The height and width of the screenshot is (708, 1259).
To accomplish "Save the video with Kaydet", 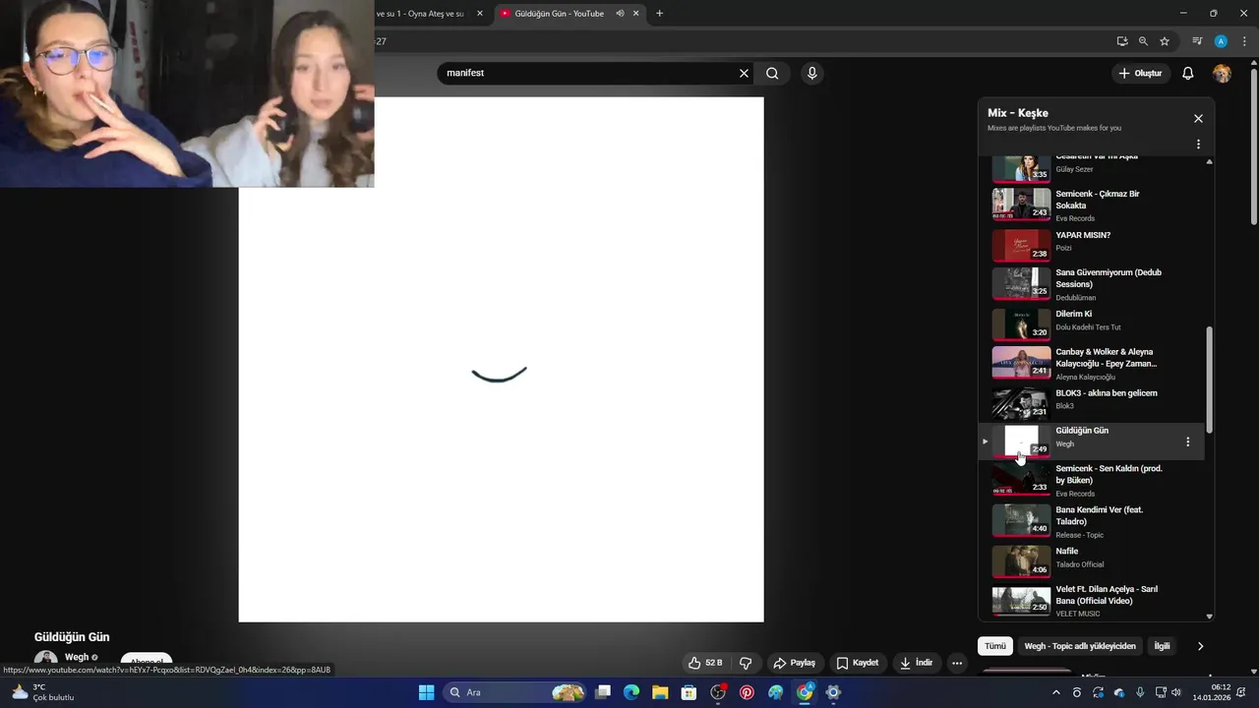I will (858, 663).
